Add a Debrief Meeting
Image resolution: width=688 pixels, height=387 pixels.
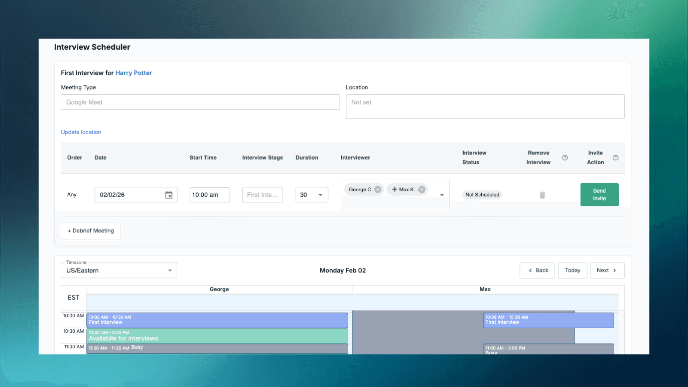coord(91,231)
